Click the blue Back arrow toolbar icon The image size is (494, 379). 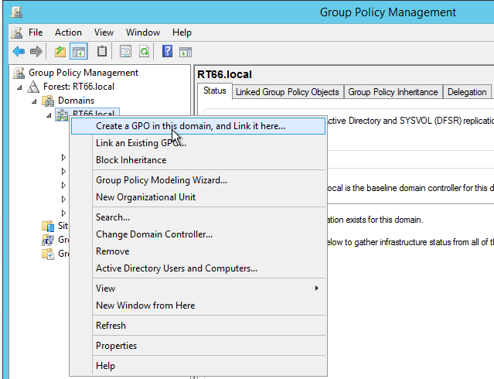click(x=19, y=51)
